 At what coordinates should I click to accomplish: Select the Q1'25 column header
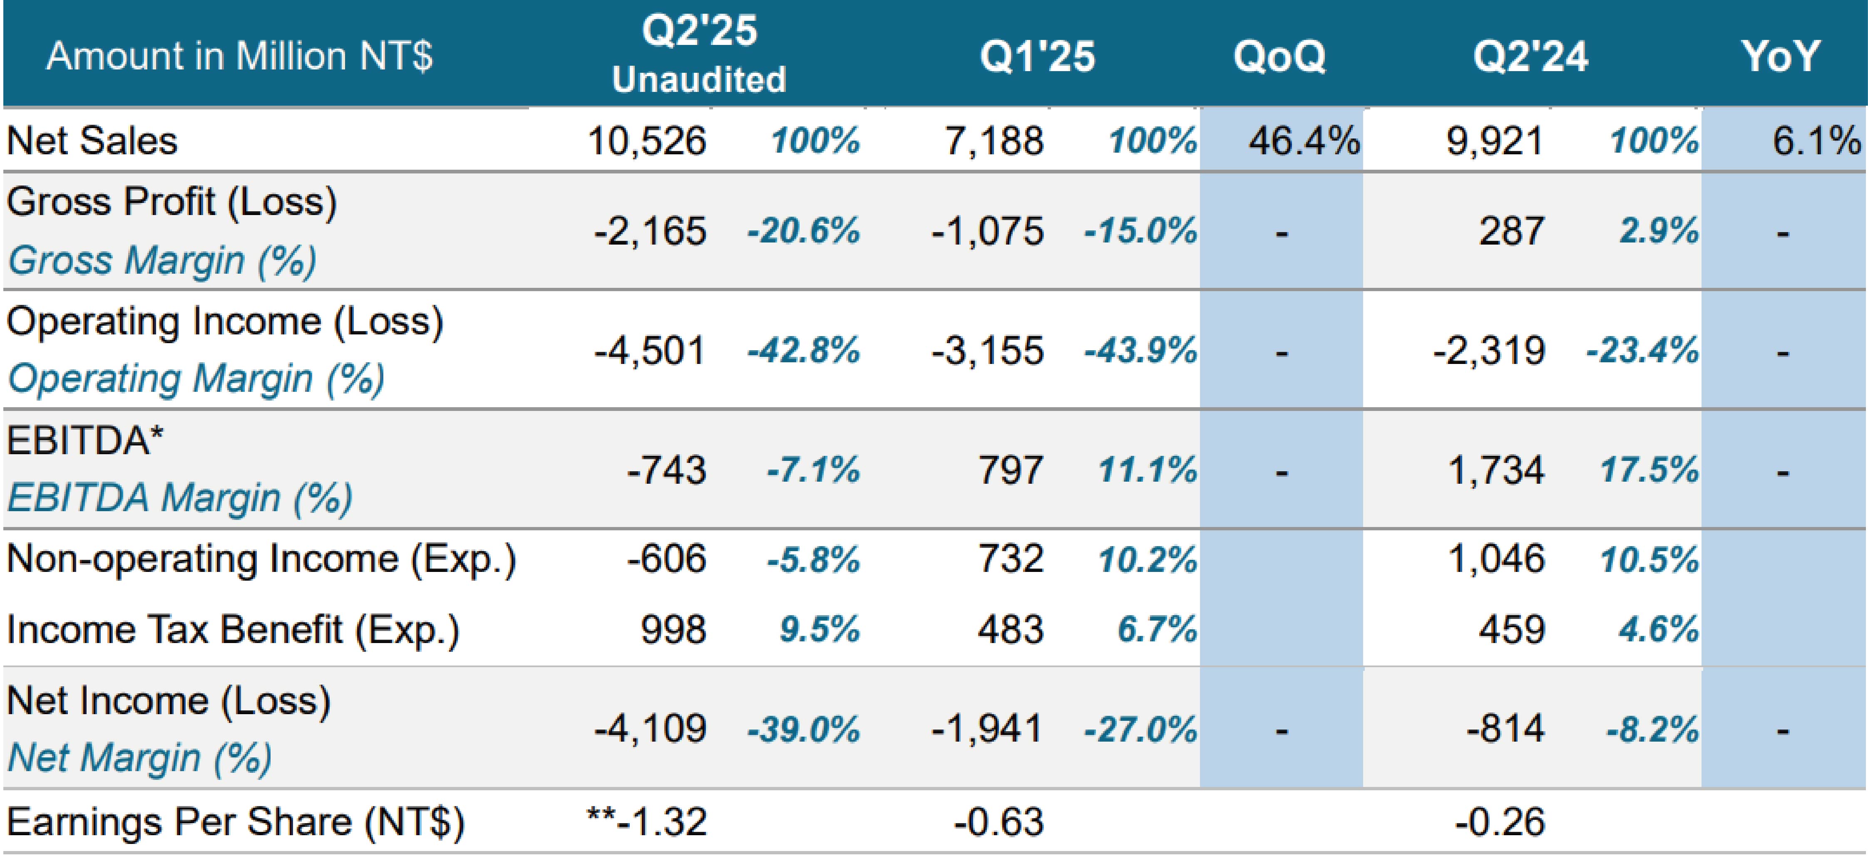[1037, 57]
